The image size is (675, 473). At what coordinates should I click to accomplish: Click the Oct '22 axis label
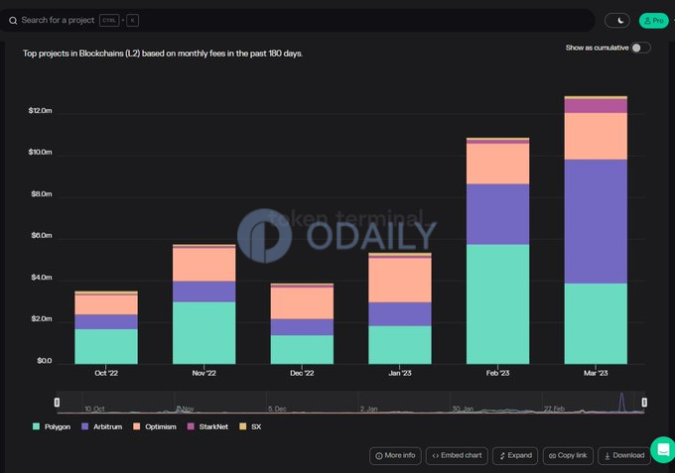pyautogui.click(x=106, y=373)
